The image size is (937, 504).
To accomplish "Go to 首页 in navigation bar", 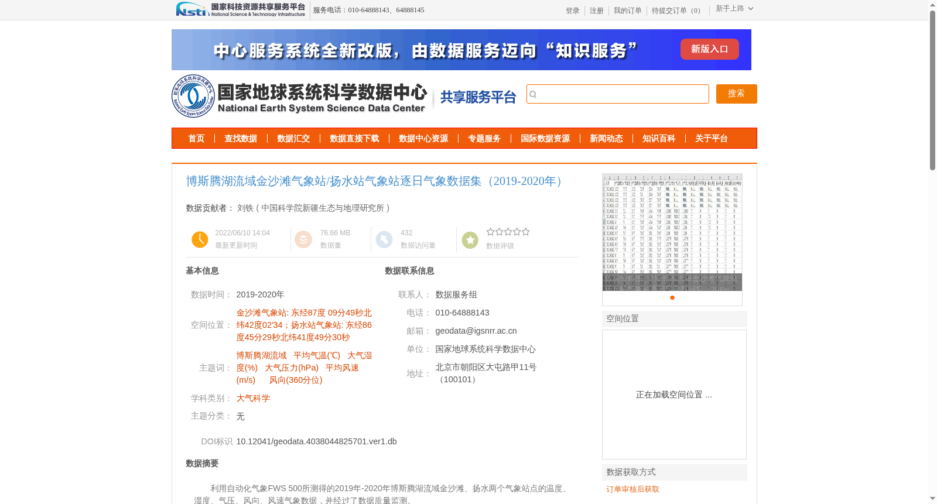I will coord(196,138).
